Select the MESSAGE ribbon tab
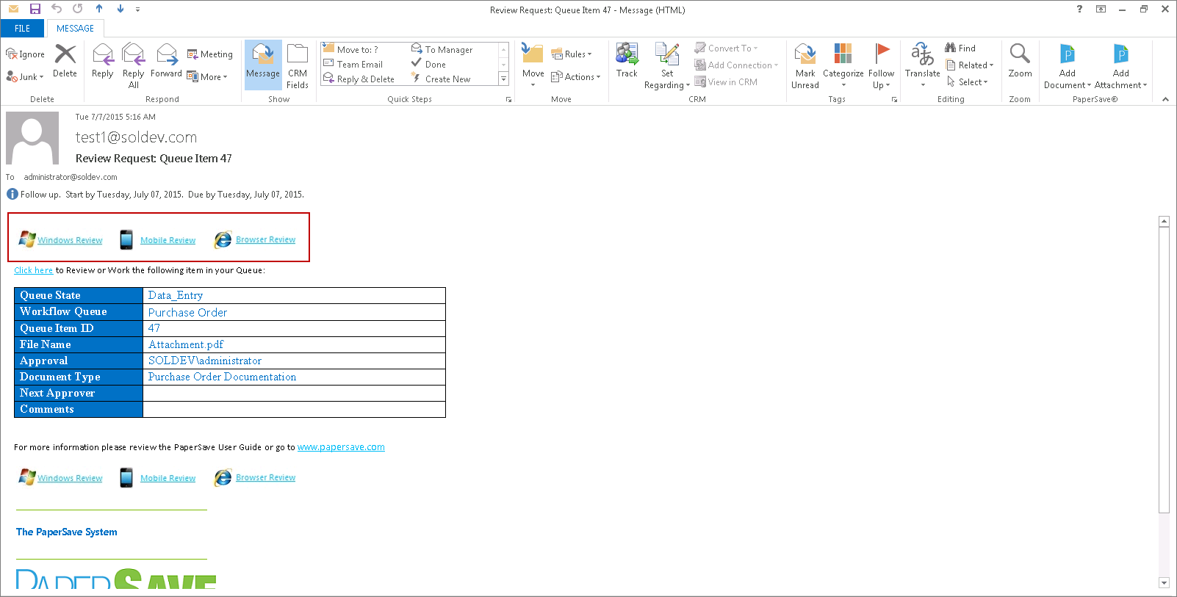1177x597 pixels. 75,29
